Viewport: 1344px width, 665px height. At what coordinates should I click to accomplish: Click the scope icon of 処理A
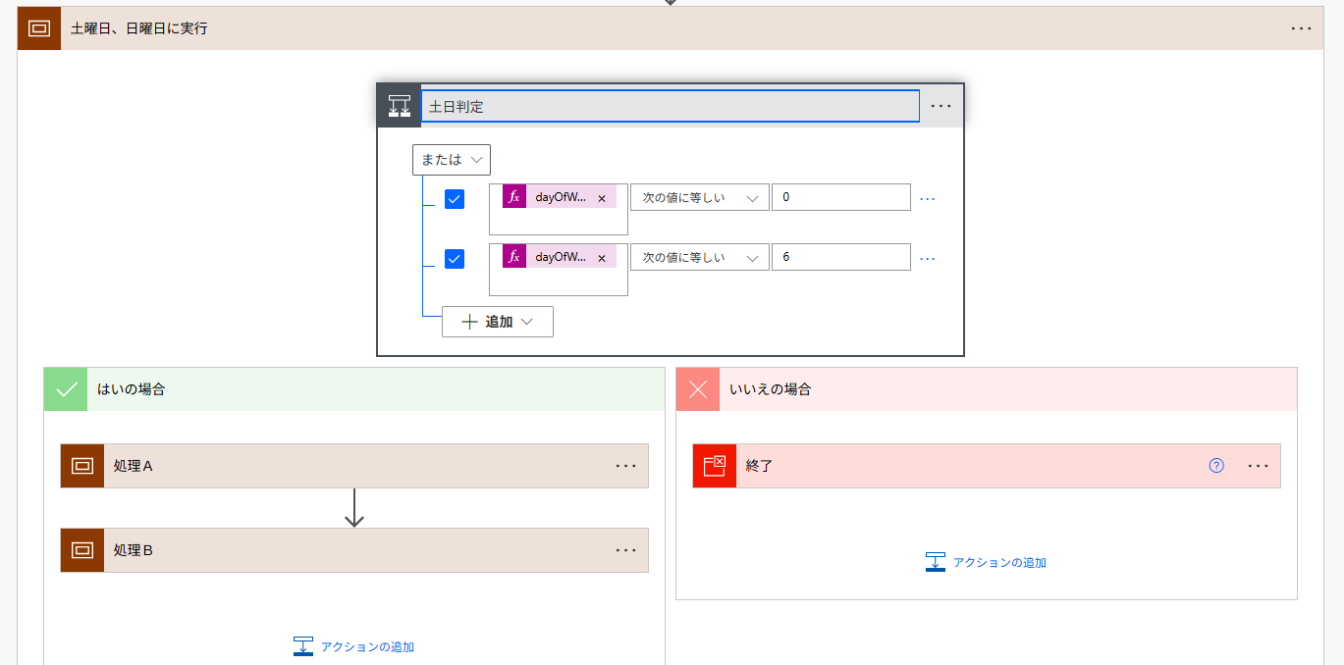pyautogui.click(x=82, y=466)
